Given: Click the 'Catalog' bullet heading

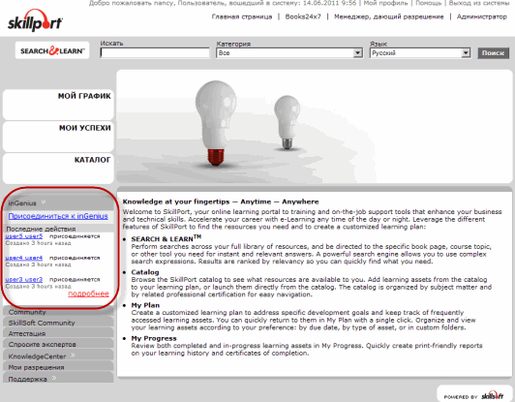Looking at the screenshot, I should tap(145, 272).
